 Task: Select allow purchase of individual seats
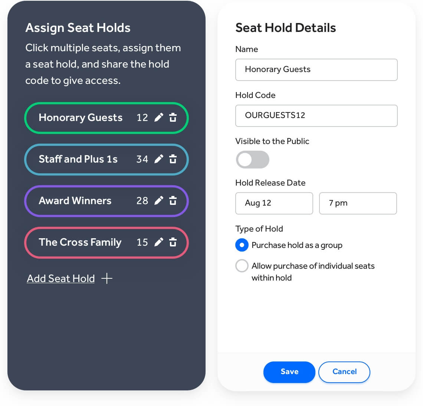(x=242, y=266)
